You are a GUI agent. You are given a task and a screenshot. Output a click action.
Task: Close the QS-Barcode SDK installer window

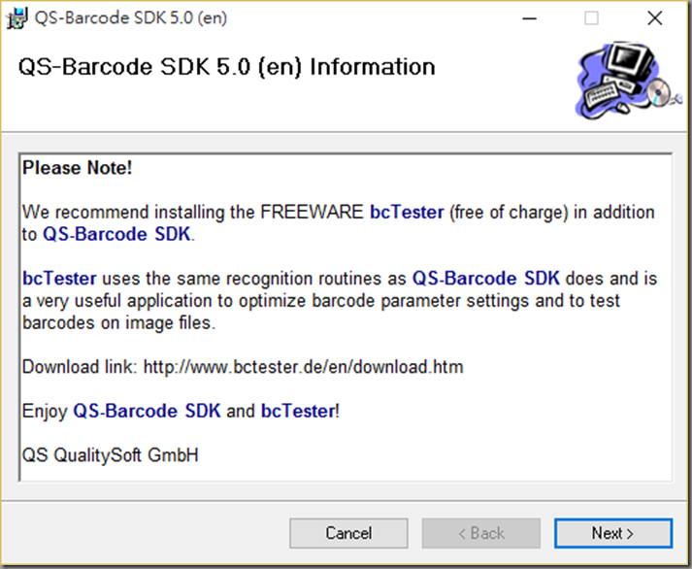coord(655,18)
